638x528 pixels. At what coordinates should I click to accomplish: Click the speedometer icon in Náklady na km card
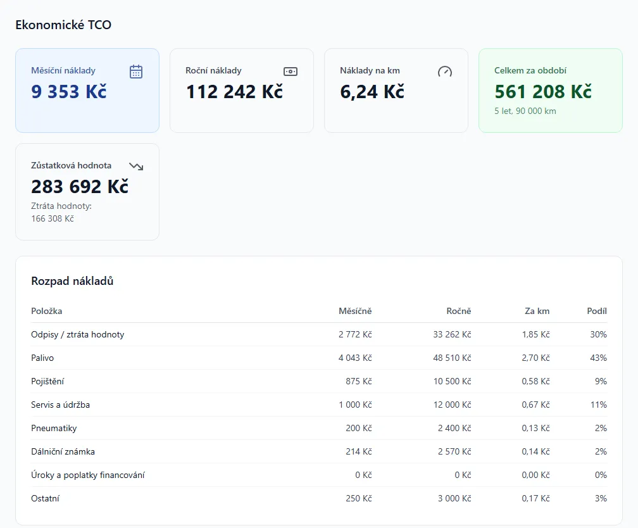pos(445,72)
